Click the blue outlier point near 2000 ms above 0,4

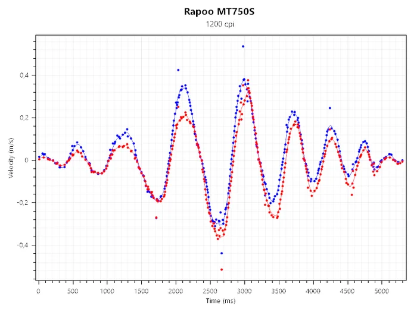click(178, 70)
